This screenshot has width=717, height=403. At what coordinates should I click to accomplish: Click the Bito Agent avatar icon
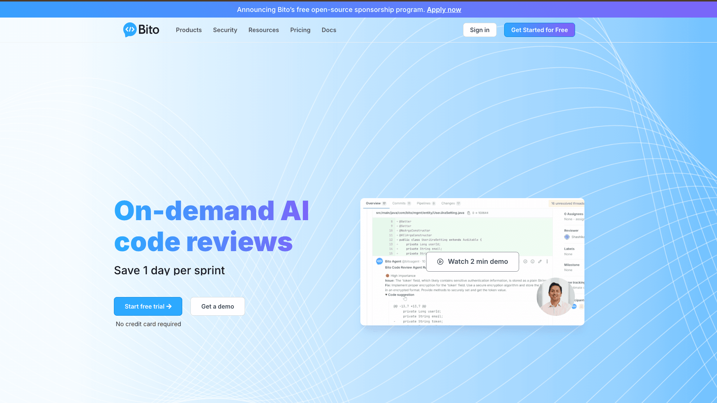(379, 261)
